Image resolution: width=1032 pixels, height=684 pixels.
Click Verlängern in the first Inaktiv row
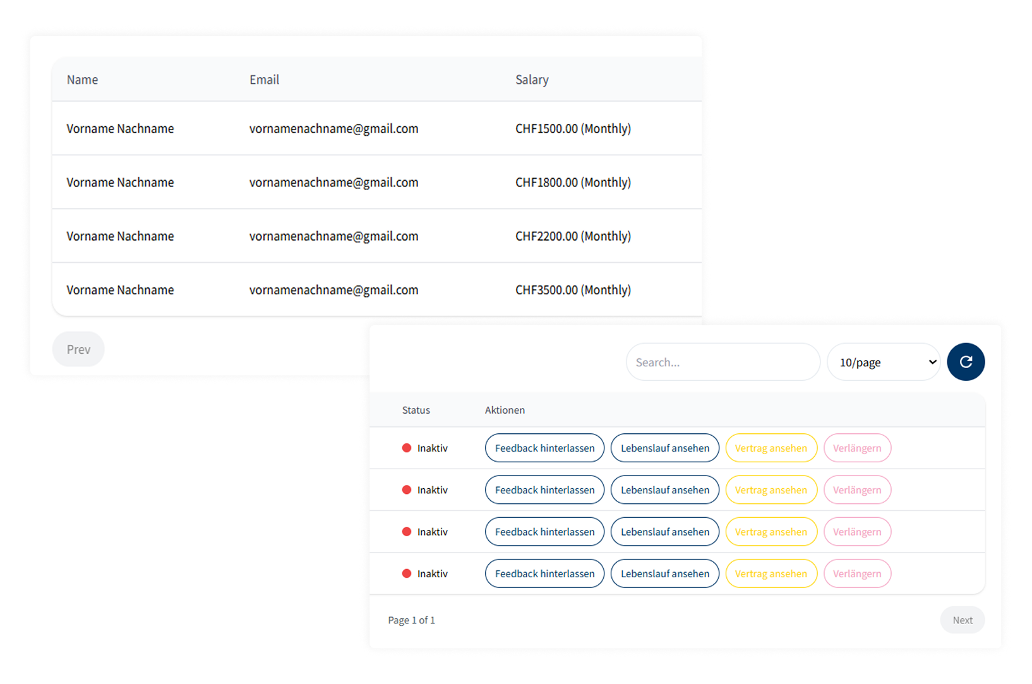pyautogui.click(x=857, y=448)
